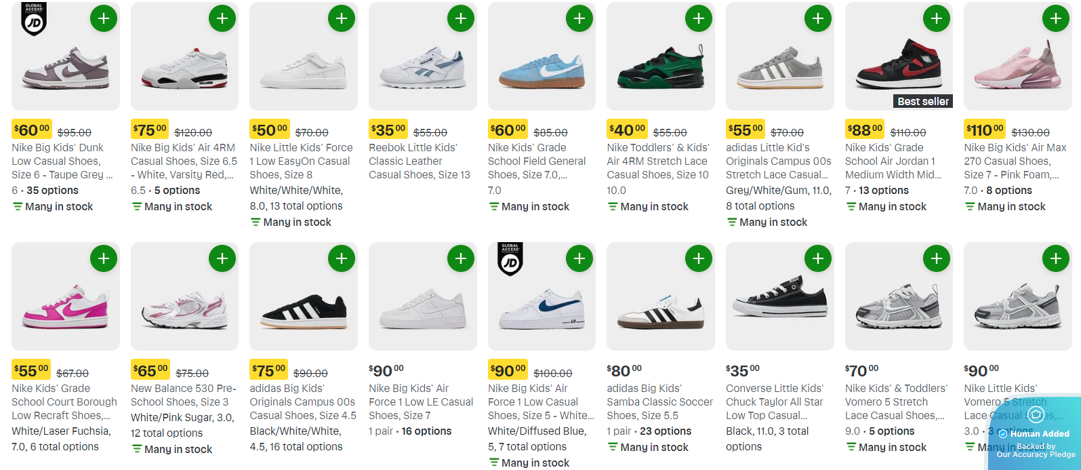View the green and black Nike Air 4RM image
The image size is (1081, 470).
[660, 68]
